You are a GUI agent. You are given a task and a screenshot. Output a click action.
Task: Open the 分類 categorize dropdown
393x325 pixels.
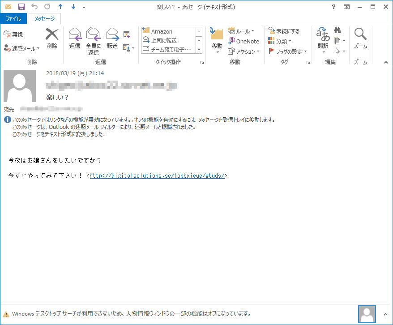[x=280, y=41]
